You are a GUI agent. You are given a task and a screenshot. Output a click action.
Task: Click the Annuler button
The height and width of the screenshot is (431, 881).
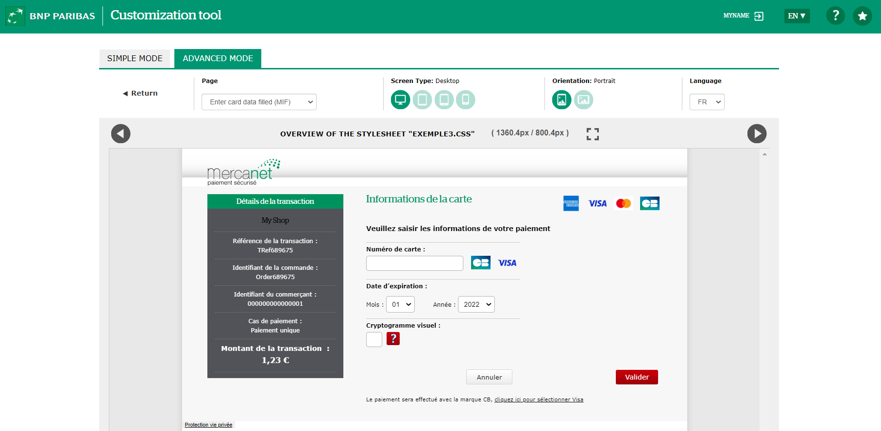[x=489, y=377]
